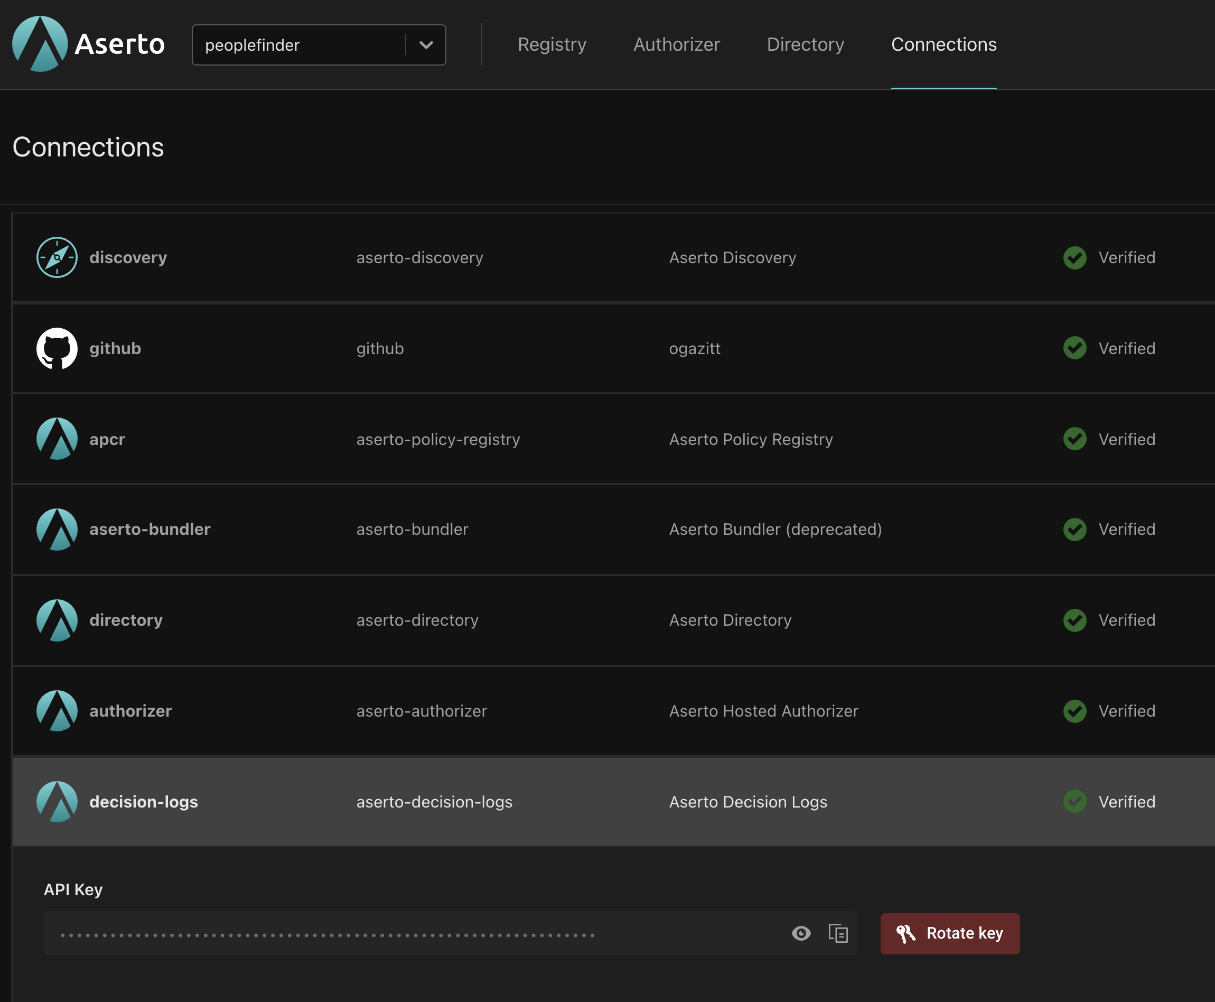
Task: Reveal the API key with eye icon
Action: tap(801, 933)
